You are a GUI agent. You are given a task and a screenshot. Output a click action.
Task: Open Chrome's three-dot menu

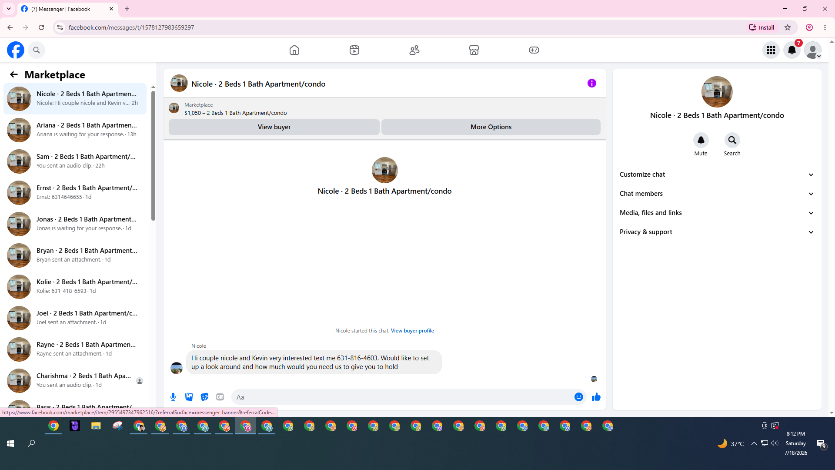click(825, 27)
